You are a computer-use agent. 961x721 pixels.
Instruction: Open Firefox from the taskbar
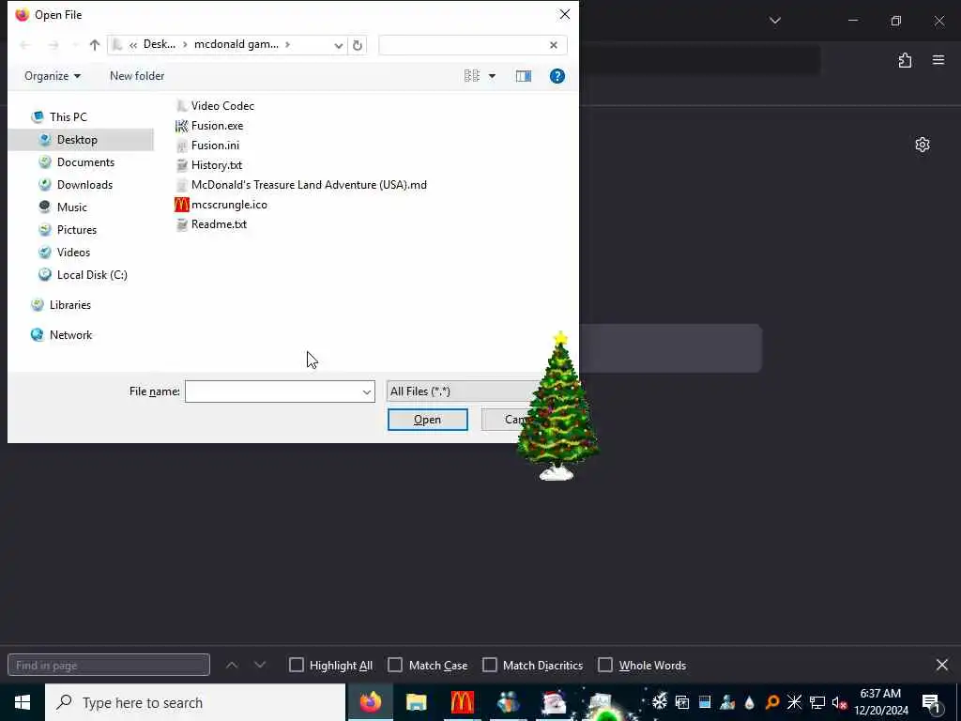(x=370, y=702)
